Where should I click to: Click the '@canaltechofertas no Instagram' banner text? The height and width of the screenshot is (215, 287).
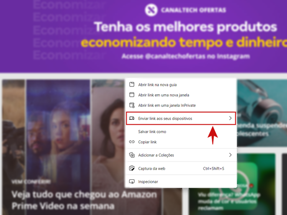coord(197,56)
